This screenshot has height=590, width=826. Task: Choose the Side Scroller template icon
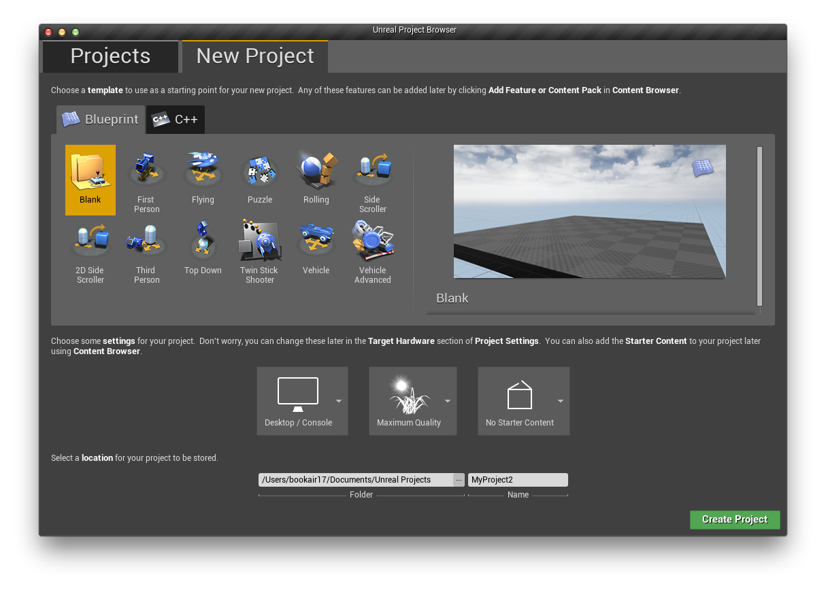coord(372,170)
